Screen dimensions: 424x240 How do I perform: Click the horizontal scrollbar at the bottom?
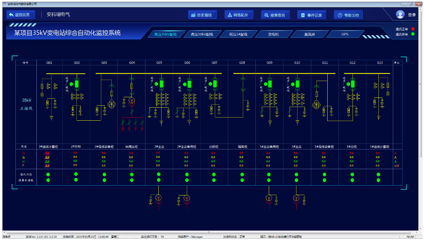click(210, 232)
